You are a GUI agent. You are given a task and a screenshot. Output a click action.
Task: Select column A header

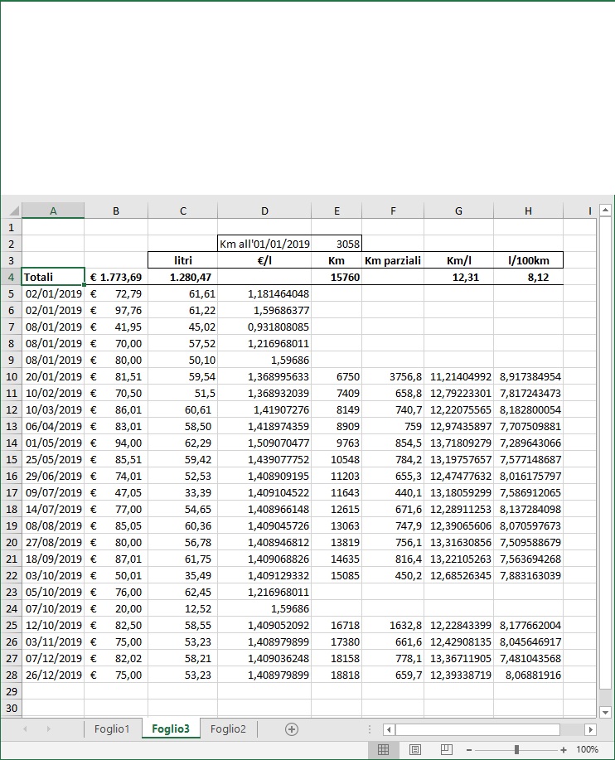(53, 211)
